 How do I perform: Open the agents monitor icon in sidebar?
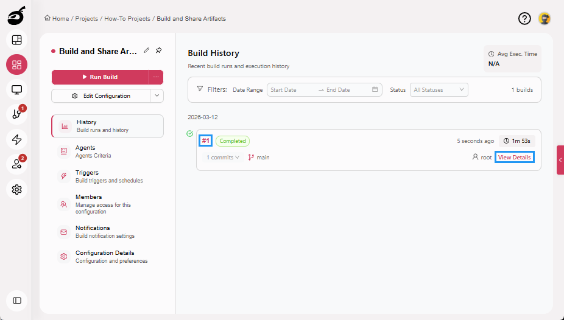pyautogui.click(x=16, y=89)
